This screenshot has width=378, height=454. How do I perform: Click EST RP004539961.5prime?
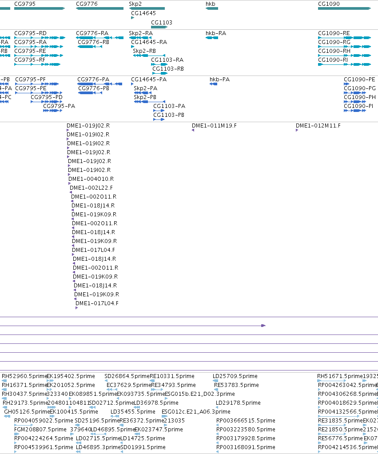coord(44,448)
